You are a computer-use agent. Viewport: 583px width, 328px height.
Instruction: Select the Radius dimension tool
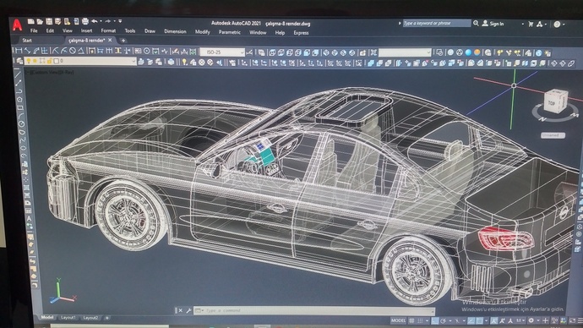[55, 51]
